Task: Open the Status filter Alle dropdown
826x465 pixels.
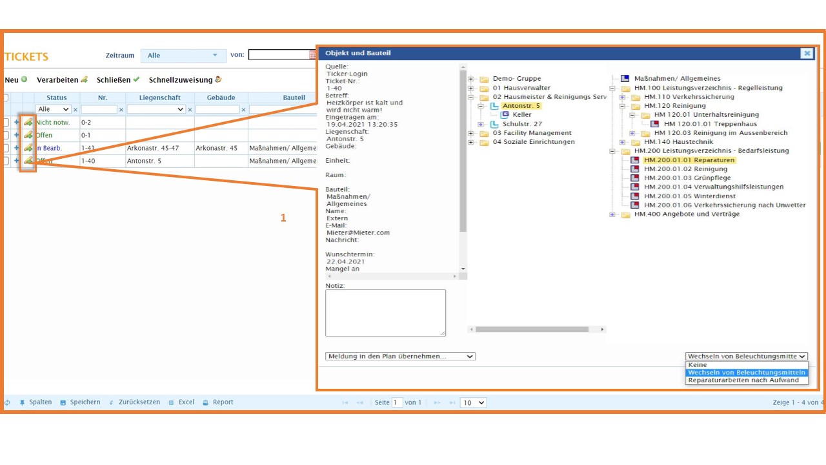Action: [54, 110]
